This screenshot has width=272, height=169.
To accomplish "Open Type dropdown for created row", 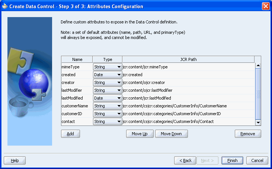I will coord(108,75).
